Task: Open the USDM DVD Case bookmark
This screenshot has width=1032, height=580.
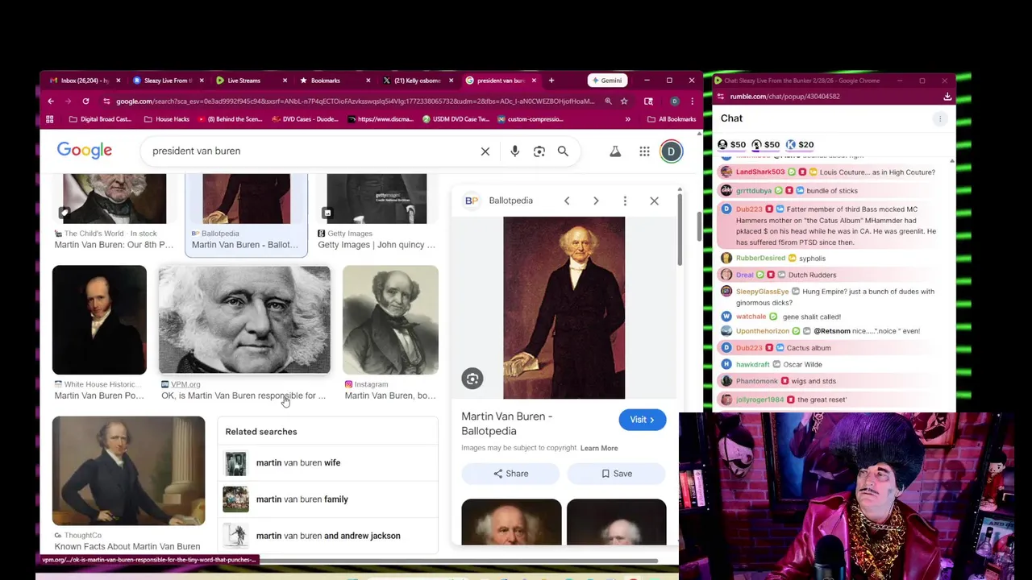Action: coord(456,119)
